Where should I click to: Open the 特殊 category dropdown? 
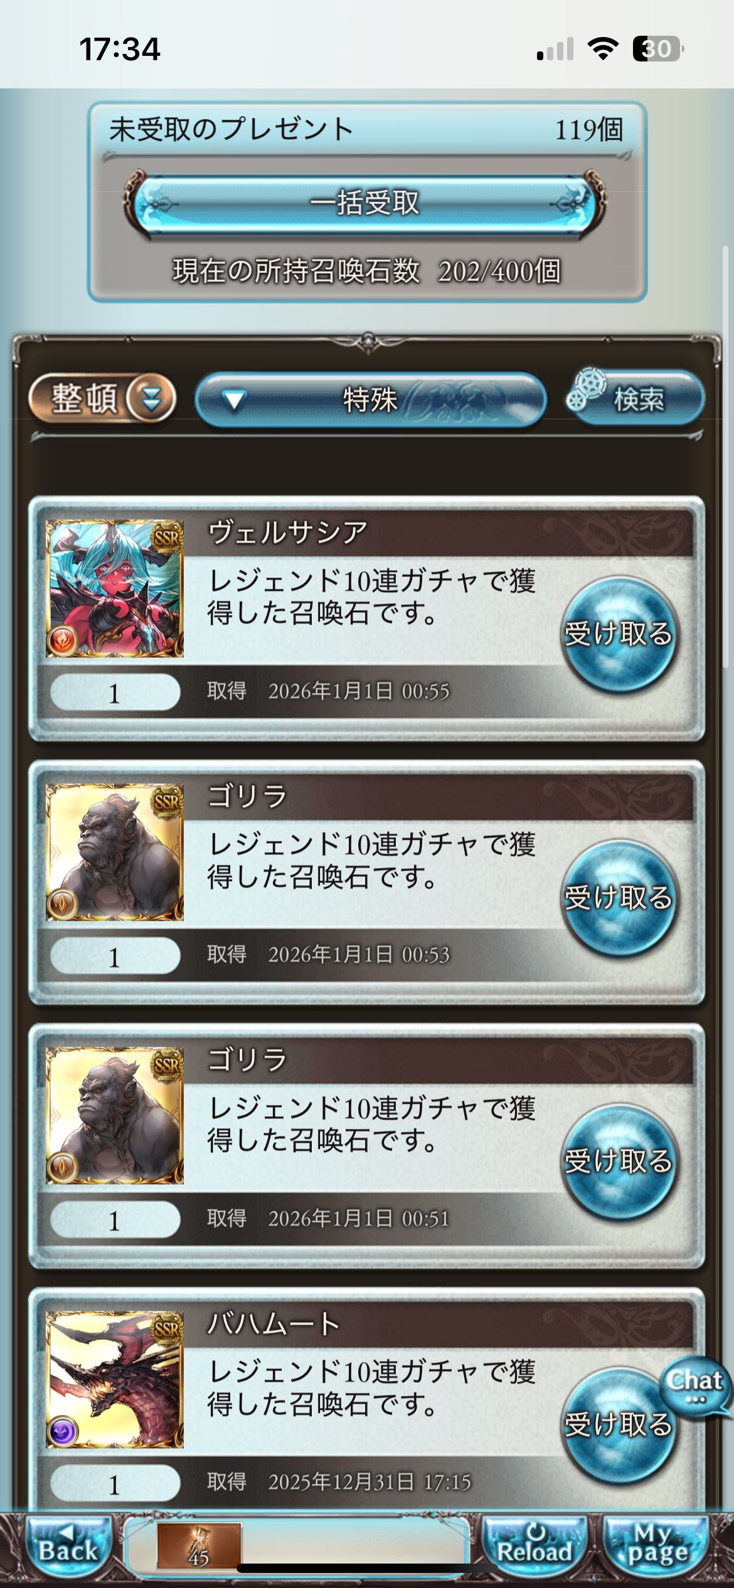[x=370, y=399]
